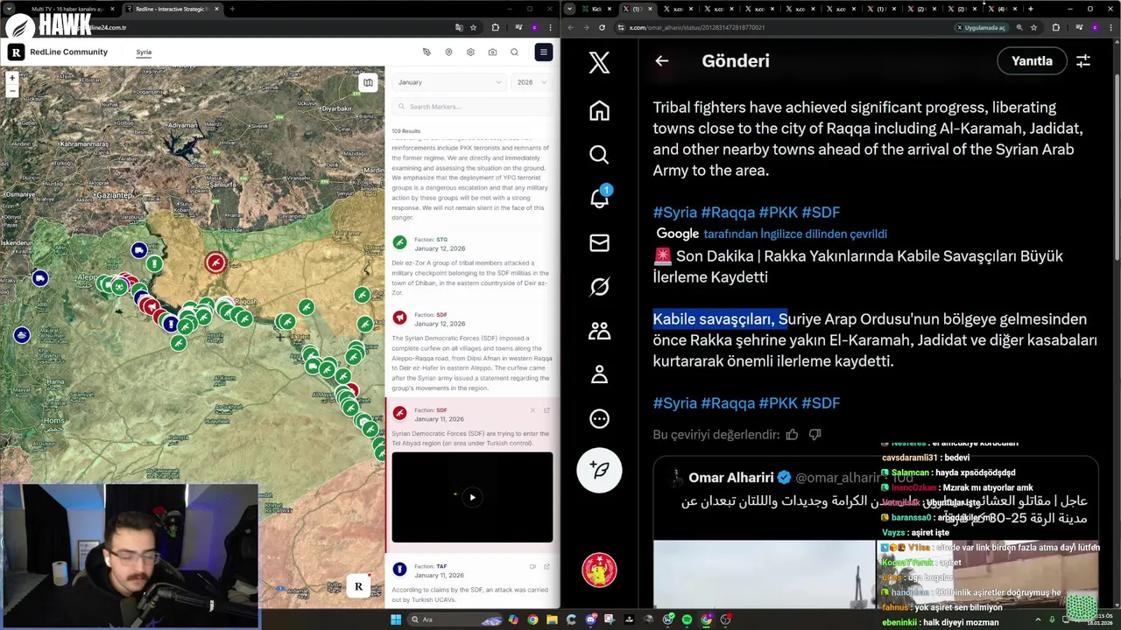Click the RedLine location pin icon
Image resolution: width=1121 pixels, height=630 pixels.
point(448,52)
